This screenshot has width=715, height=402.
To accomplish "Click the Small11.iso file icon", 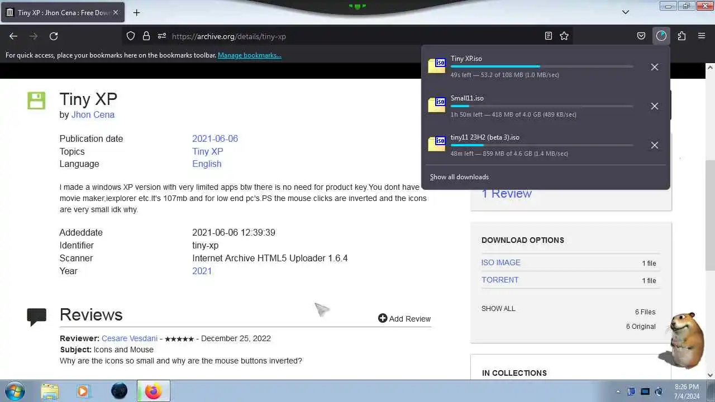I will click(x=437, y=105).
